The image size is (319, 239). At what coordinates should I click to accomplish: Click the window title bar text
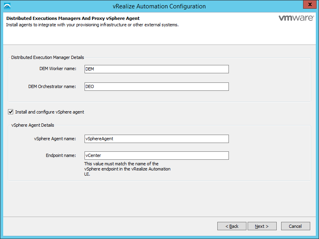(159, 6)
